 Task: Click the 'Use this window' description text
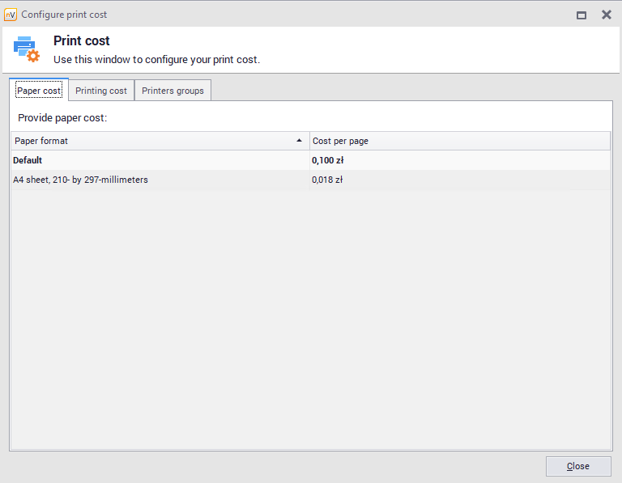156,59
